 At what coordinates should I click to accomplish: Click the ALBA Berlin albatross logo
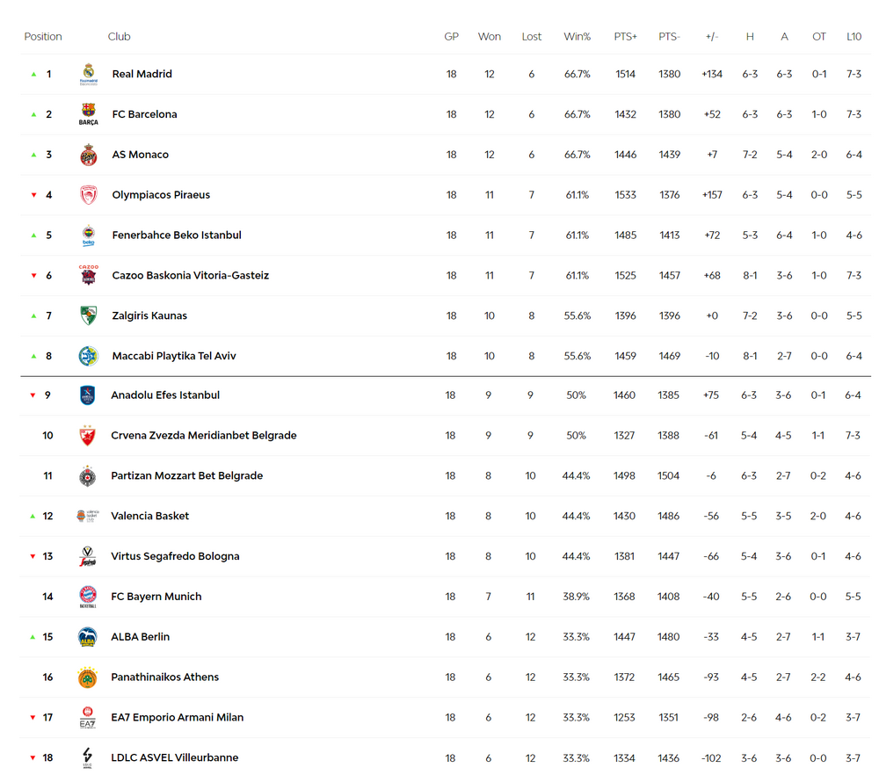(x=87, y=636)
